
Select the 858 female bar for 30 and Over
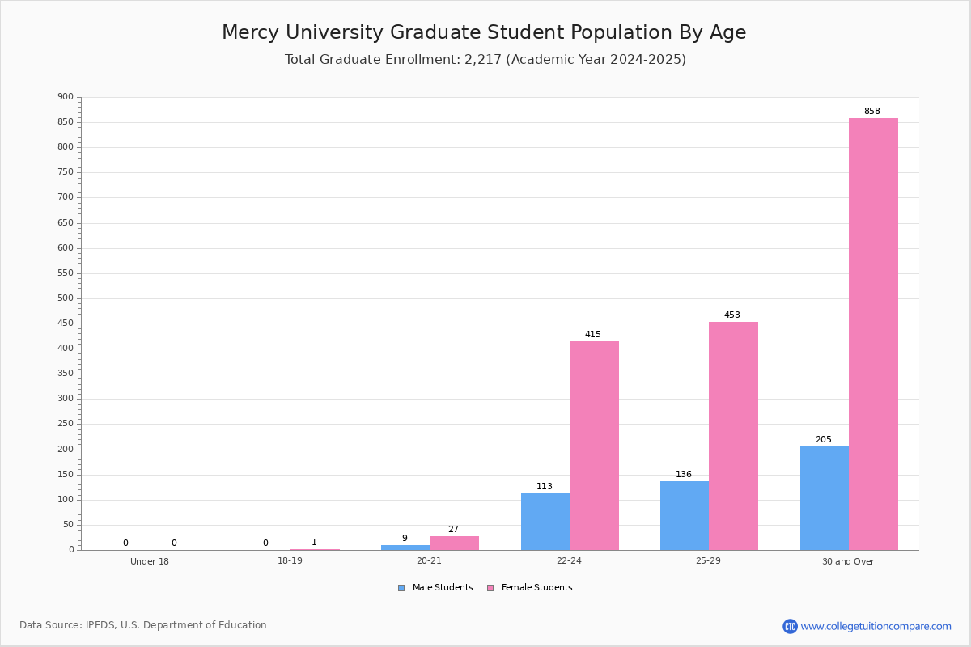pos(873,334)
